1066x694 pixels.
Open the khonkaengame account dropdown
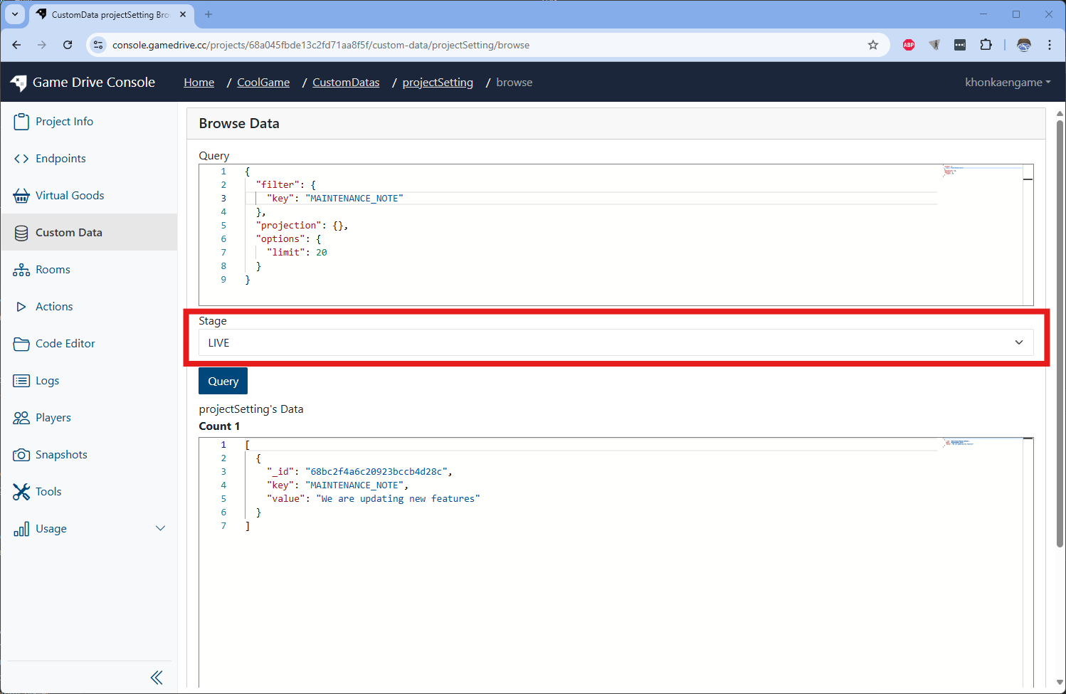tap(1007, 83)
